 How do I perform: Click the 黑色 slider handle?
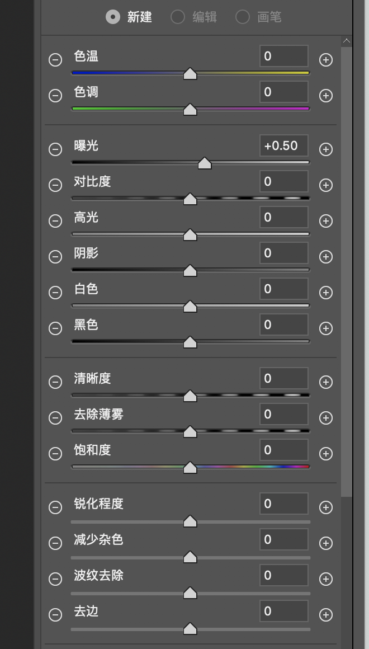[190, 342]
